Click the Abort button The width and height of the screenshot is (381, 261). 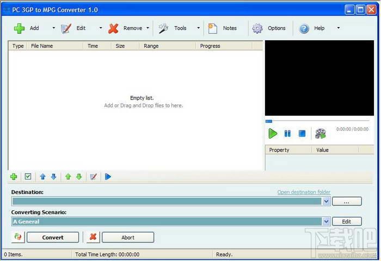[x=128, y=237]
